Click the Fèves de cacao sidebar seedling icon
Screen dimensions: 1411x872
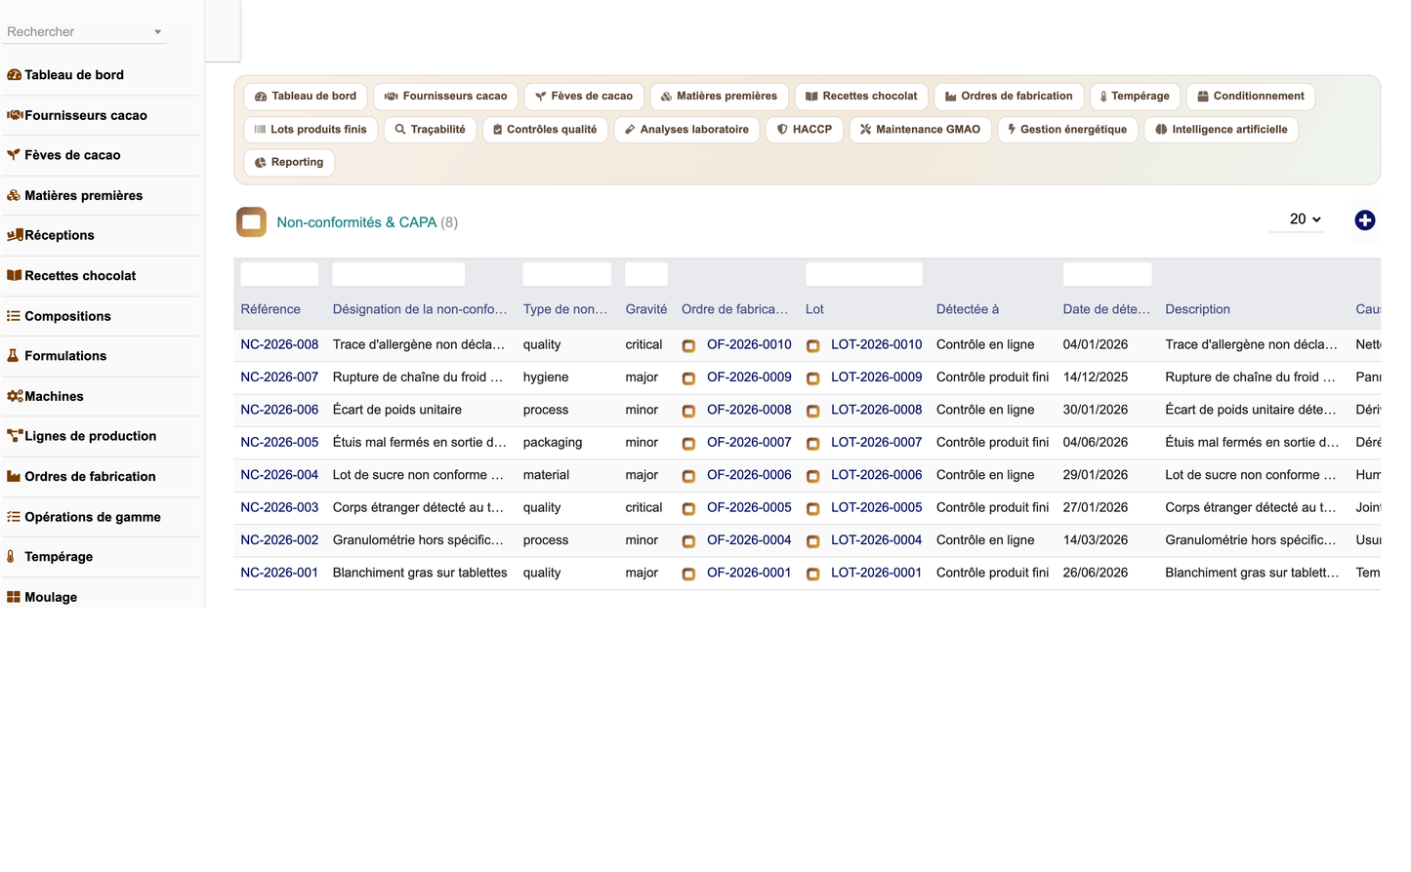(x=14, y=155)
